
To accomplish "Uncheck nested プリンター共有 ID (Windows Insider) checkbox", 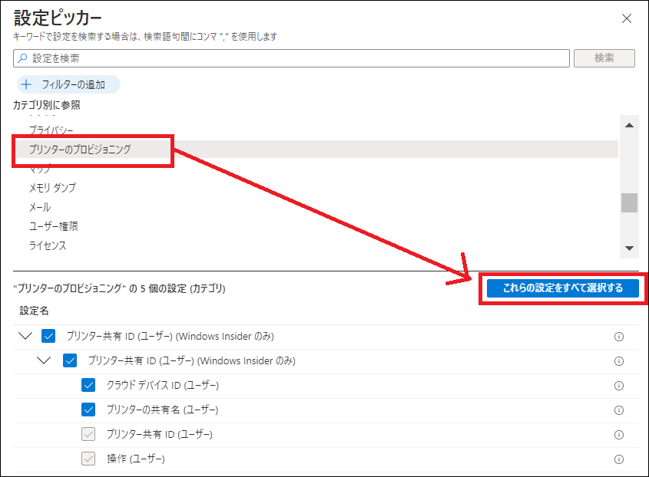I will 70,360.
